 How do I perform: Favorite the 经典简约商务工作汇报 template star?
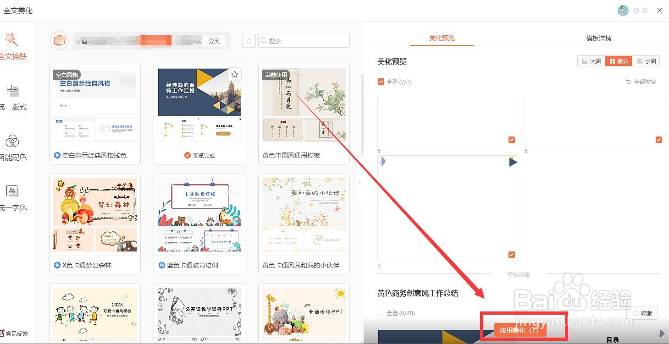click(235, 74)
